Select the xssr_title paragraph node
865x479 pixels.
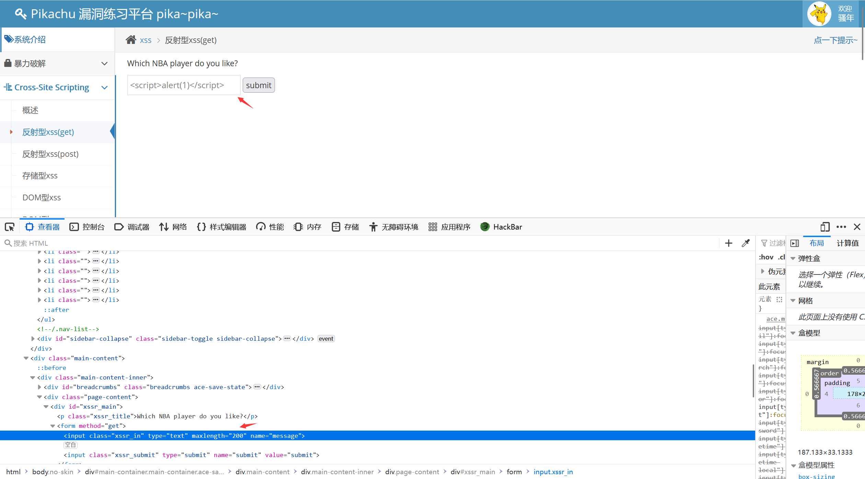click(157, 416)
